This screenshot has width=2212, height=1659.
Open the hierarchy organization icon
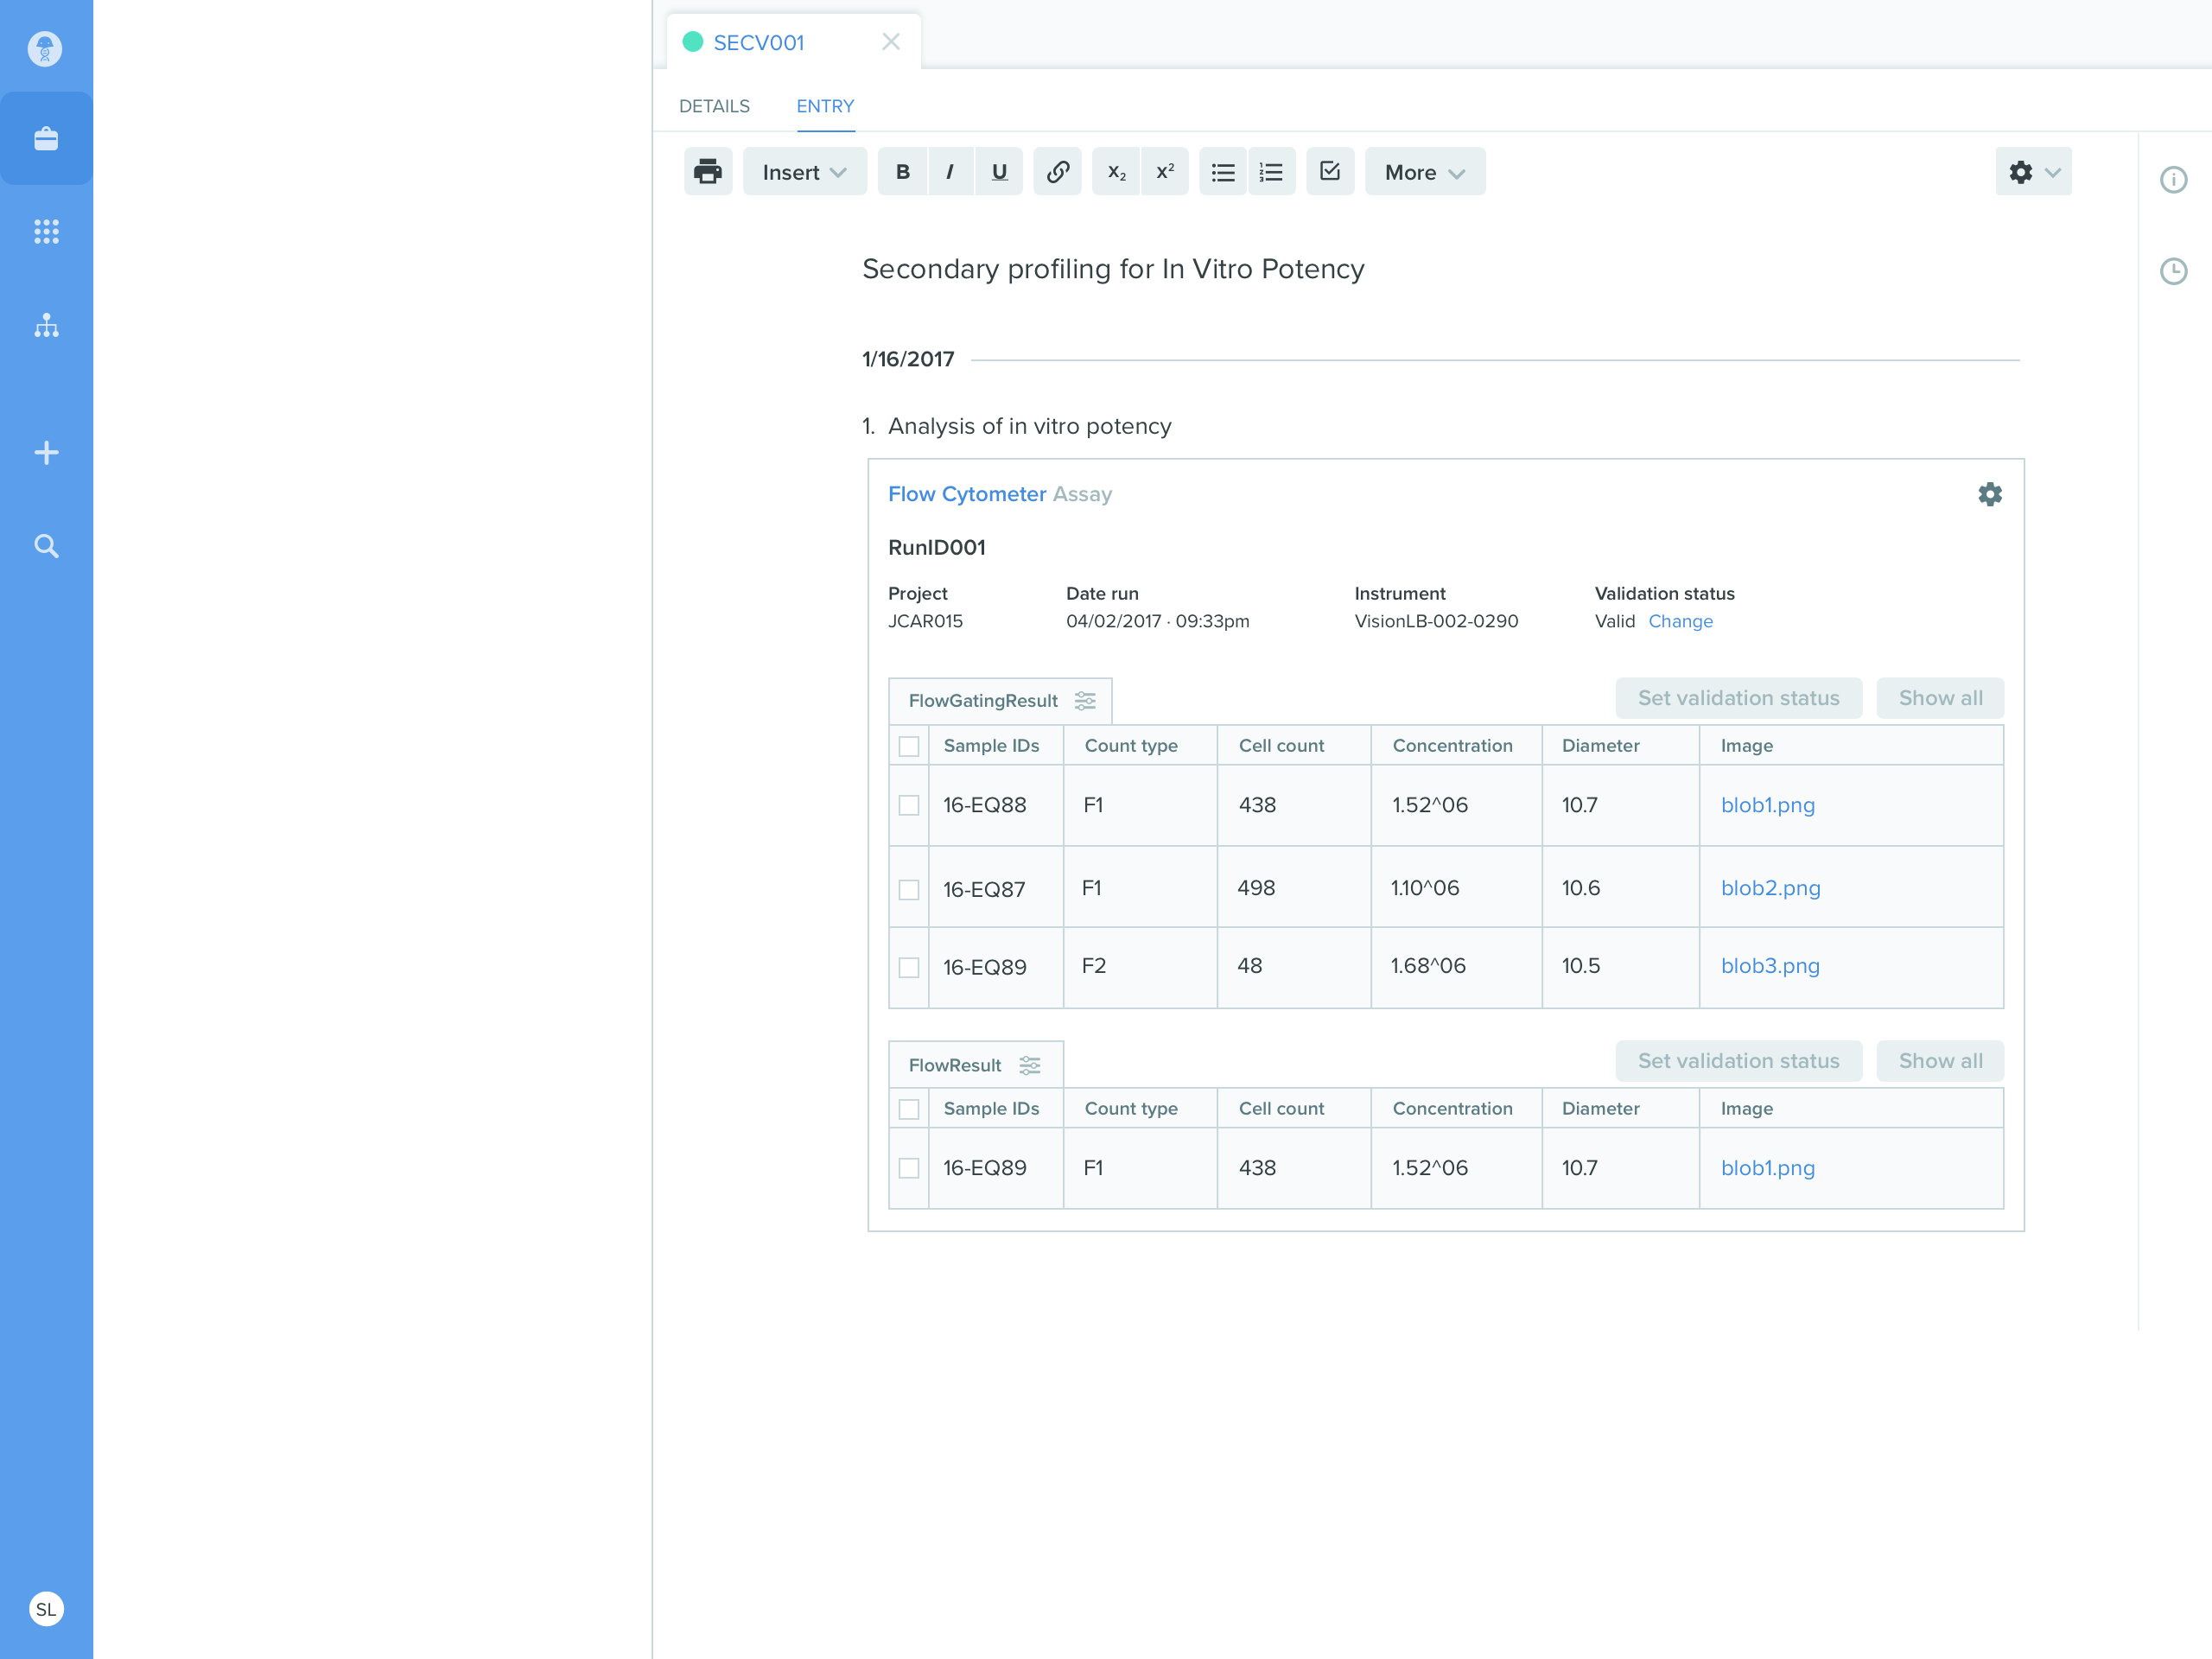coord(46,325)
